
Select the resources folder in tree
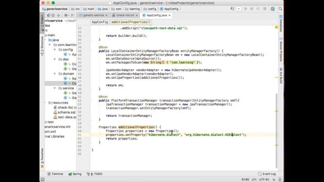pos(59,103)
